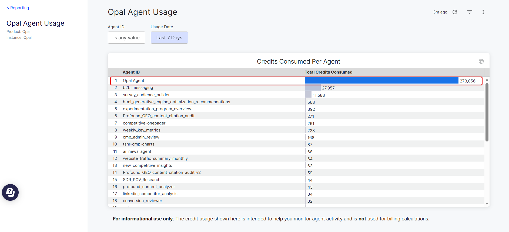Open the three-dot dashboard actions menu
This screenshot has height=232, width=509.
[483, 12]
